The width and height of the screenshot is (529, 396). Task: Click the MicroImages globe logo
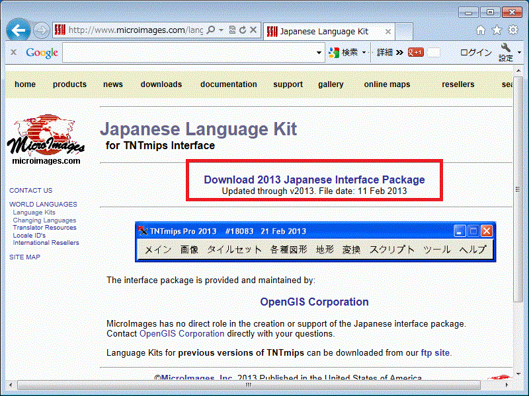(x=46, y=135)
